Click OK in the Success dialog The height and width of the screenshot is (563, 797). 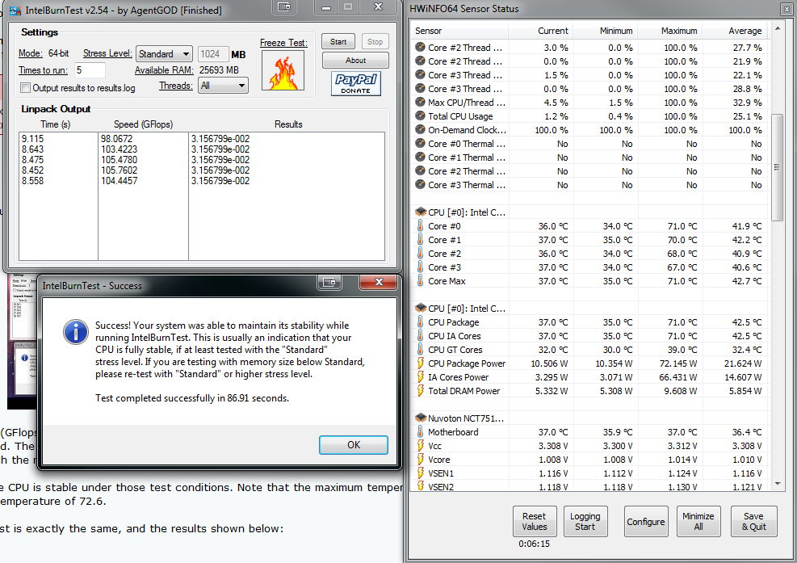click(354, 445)
